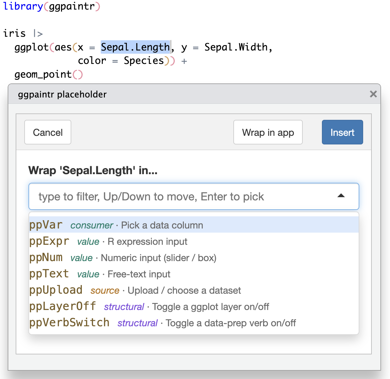The height and width of the screenshot is (379, 390).
Task: Collapse the dropdown using the caret arrow
Action: point(341,196)
